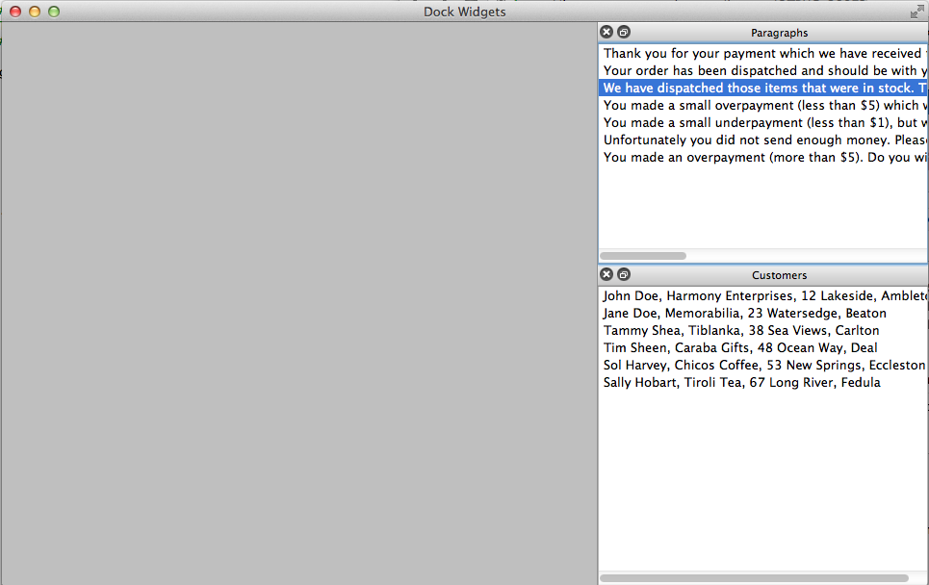
Task: Close the Customers dock panel
Action: click(x=606, y=275)
